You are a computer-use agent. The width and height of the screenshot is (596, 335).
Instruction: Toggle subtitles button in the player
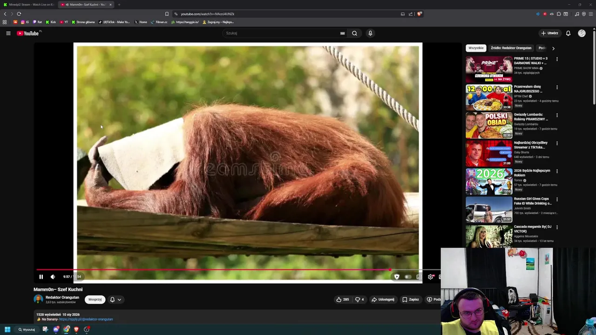click(x=419, y=277)
